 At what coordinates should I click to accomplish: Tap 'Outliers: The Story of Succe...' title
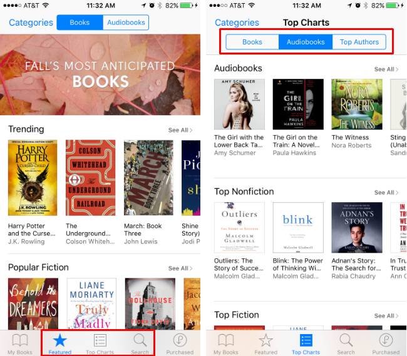tap(239, 265)
